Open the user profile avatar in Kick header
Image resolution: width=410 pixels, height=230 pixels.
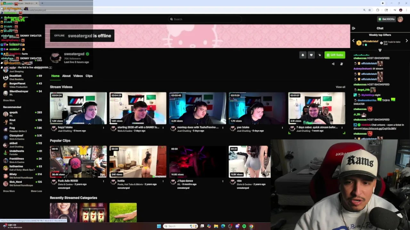click(x=400, y=19)
